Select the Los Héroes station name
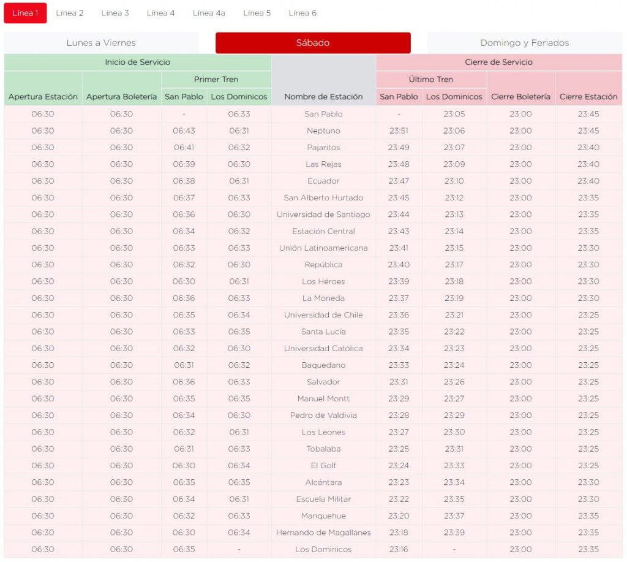The width and height of the screenshot is (627, 562). pyautogui.click(x=323, y=282)
